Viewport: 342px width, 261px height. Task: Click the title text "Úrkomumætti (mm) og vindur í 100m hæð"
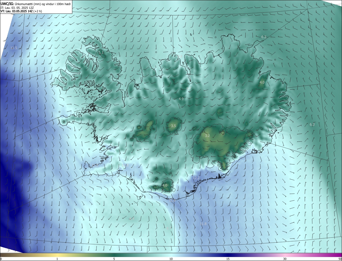point(43,4)
